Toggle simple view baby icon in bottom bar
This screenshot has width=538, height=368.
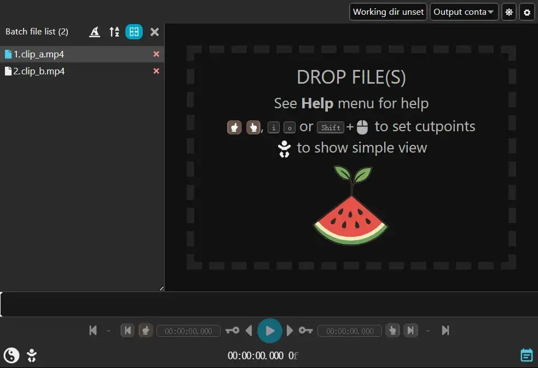click(x=32, y=355)
